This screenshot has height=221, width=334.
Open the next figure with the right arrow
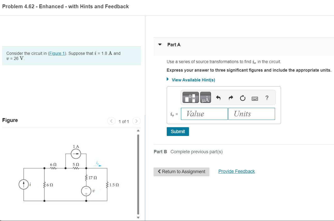pos(136,121)
